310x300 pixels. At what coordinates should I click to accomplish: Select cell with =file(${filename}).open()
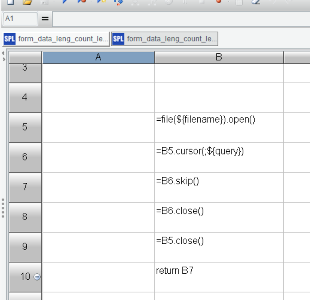[x=219, y=127]
